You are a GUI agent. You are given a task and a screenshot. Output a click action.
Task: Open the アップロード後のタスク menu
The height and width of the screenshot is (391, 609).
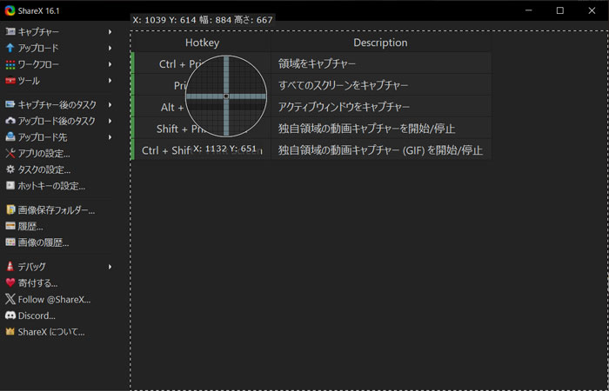pyautogui.click(x=57, y=121)
